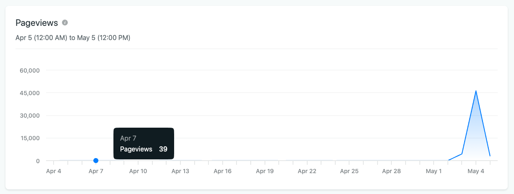
Task: Click the tooltip 'Apr 7' date heading
Action: tap(128, 138)
